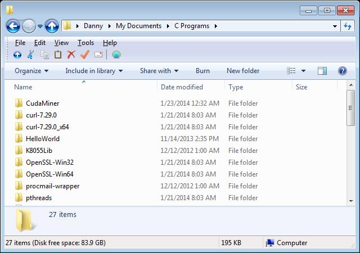Sort by the Size column header

coord(301,87)
